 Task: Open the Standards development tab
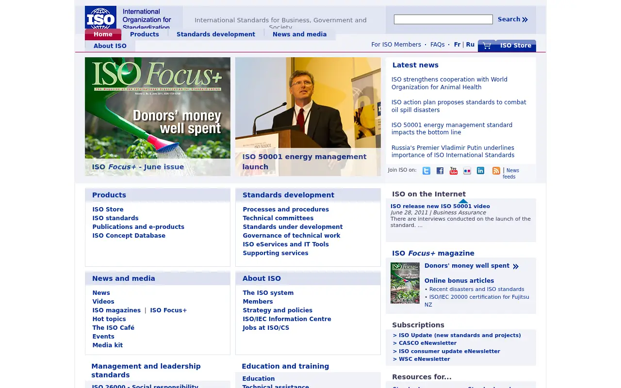click(216, 34)
